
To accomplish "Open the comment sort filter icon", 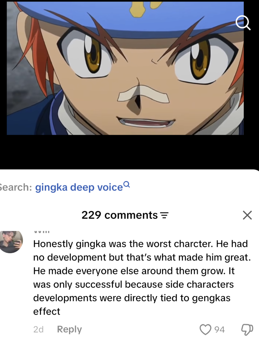I will click(164, 216).
